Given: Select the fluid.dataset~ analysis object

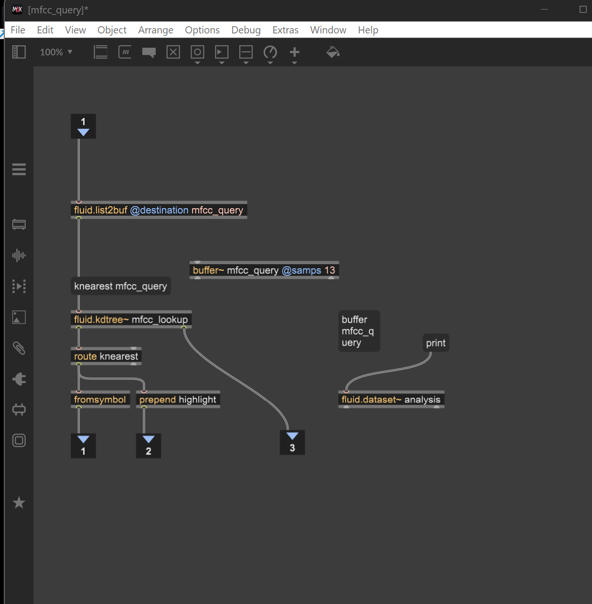Looking at the screenshot, I should pyautogui.click(x=391, y=399).
